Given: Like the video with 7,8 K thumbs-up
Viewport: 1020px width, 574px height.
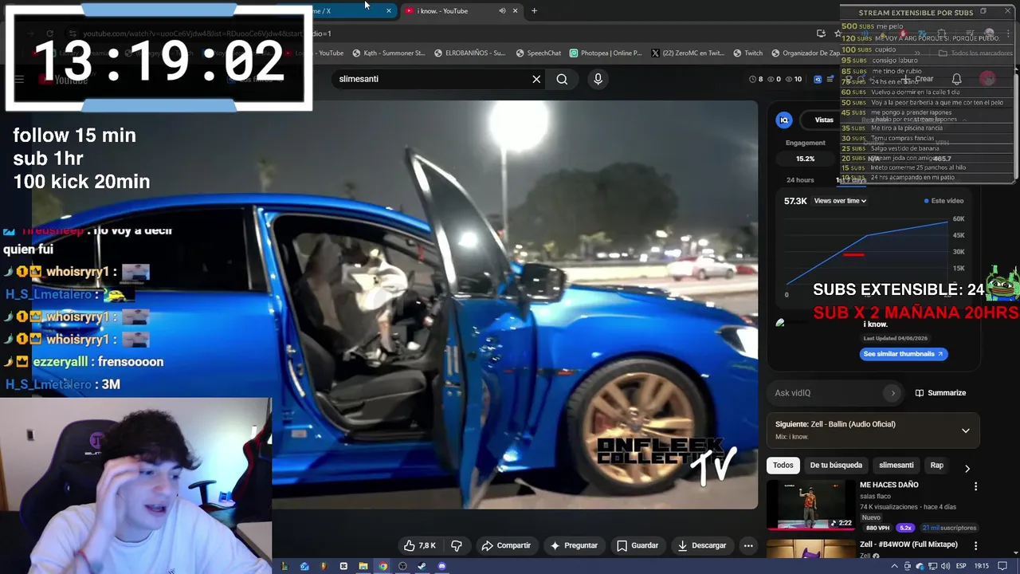Looking at the screenshot, I should click(x=420, y=545).
